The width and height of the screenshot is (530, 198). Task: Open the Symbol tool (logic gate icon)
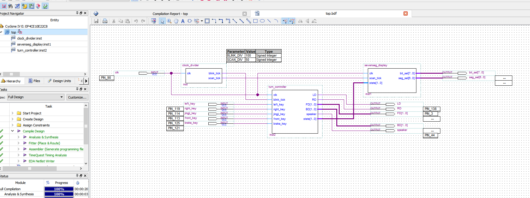(x=189, y=21)
